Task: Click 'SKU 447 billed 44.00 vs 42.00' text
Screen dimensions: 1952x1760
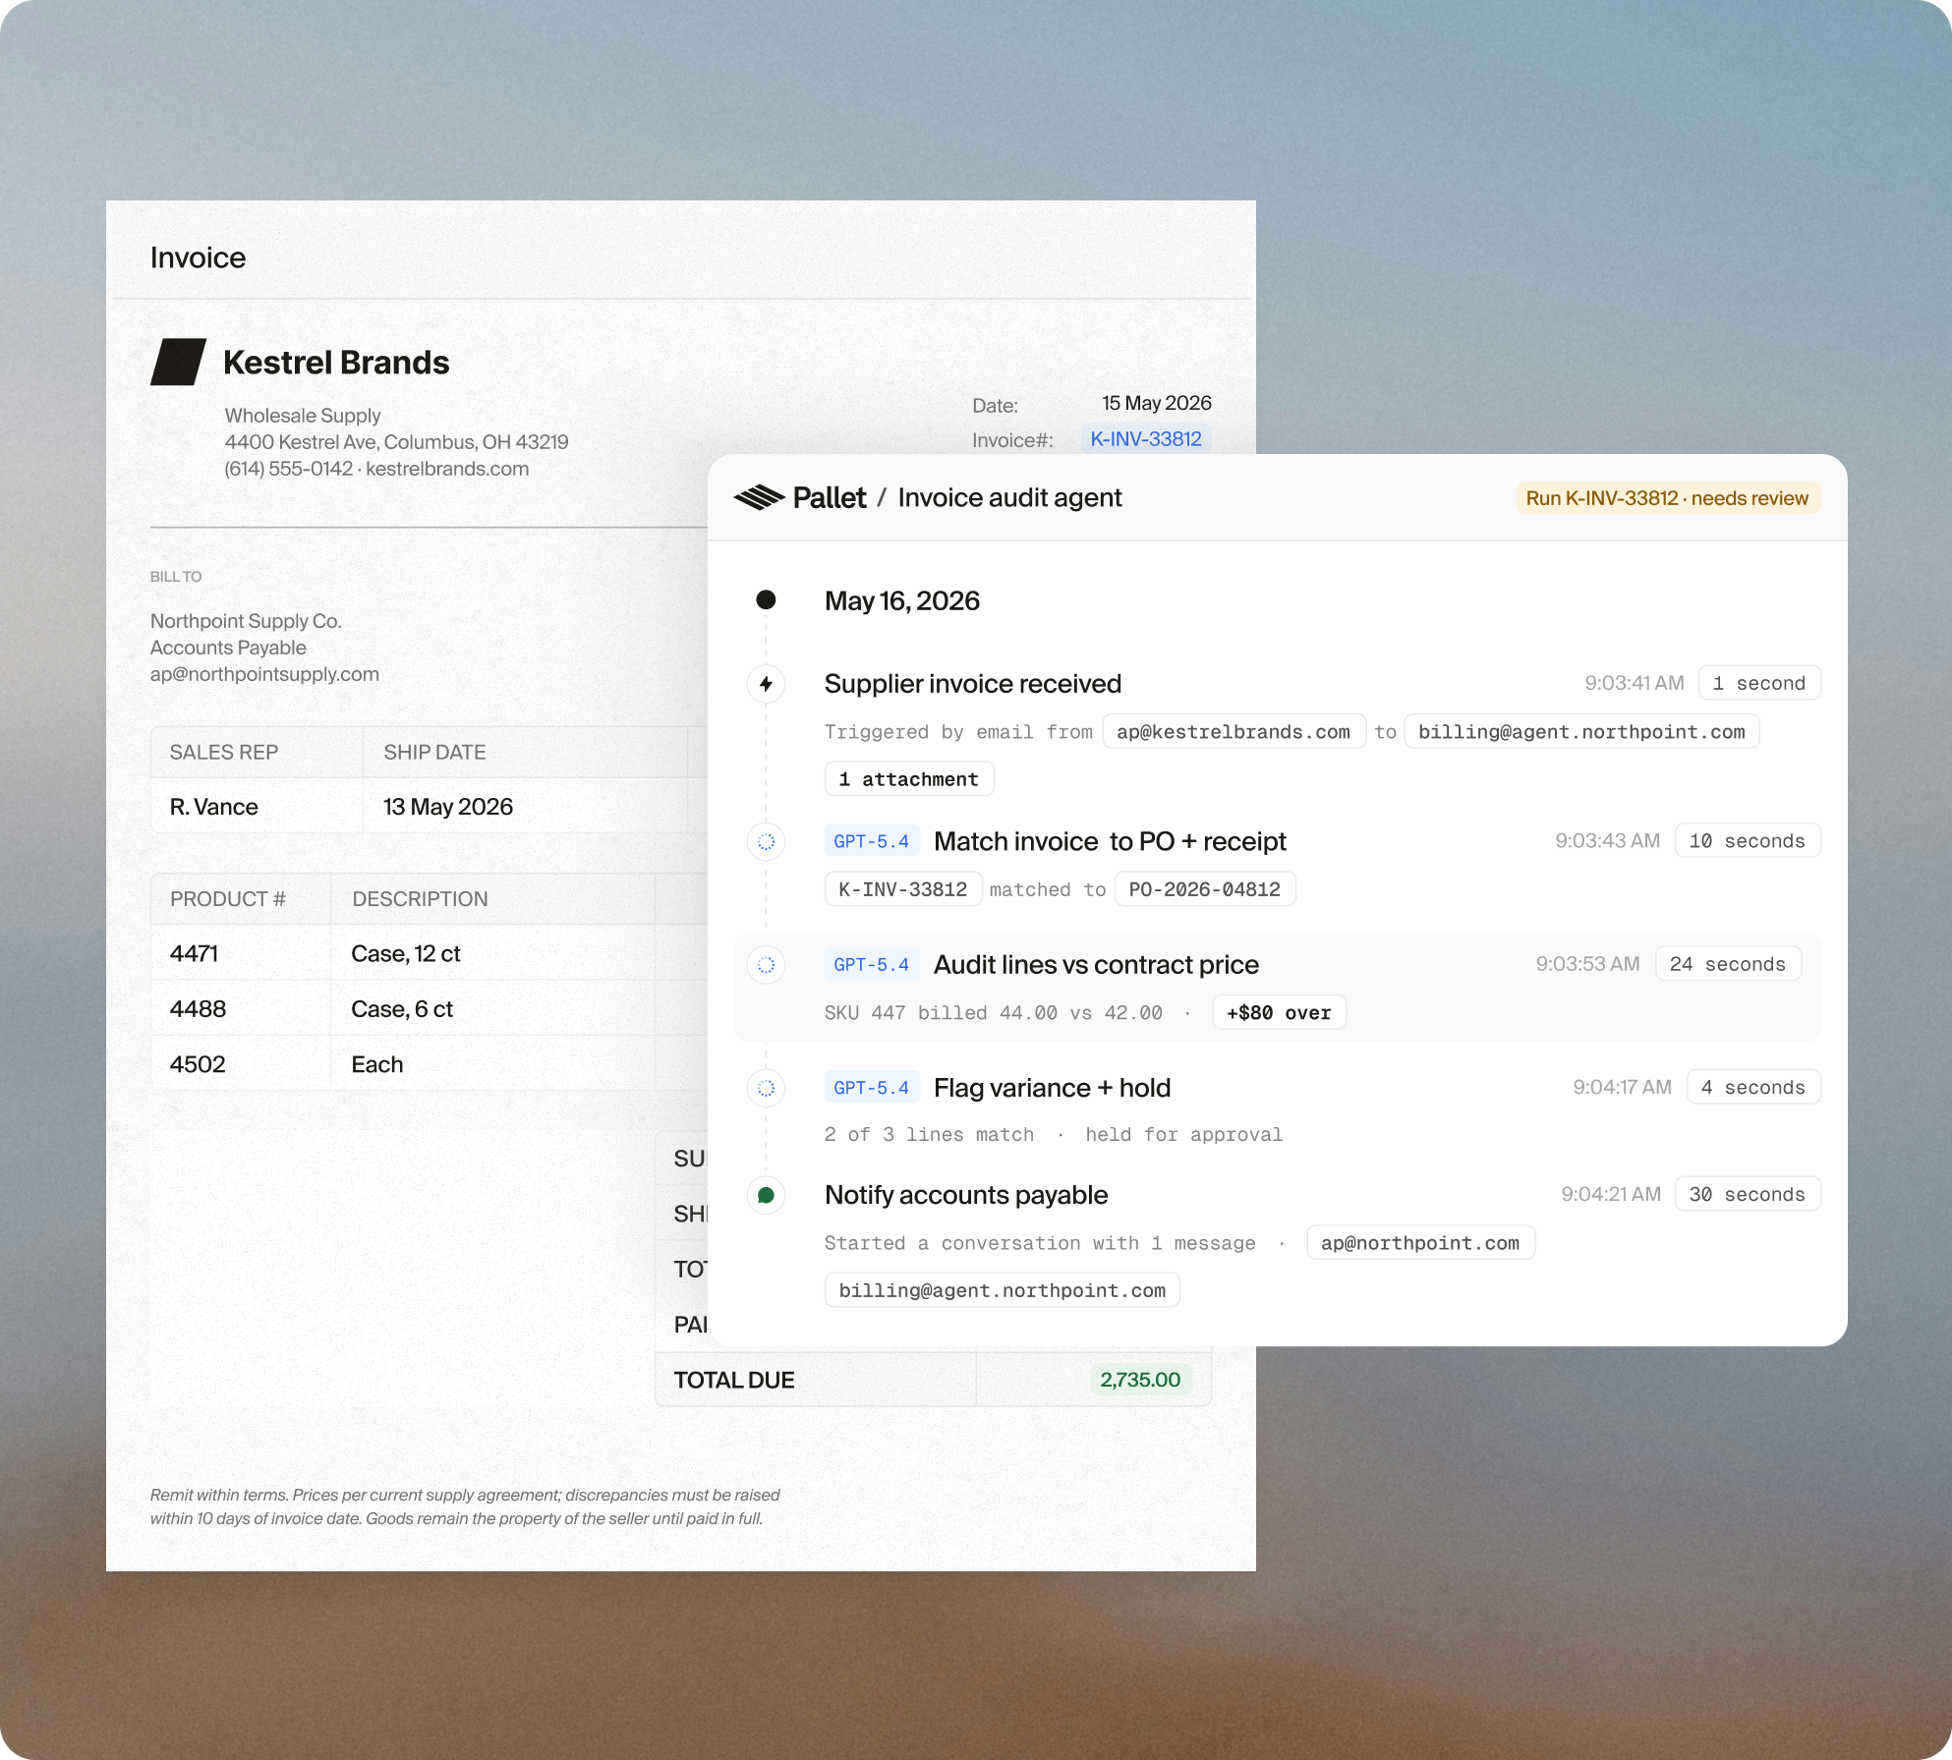Action: (993, 1013)
